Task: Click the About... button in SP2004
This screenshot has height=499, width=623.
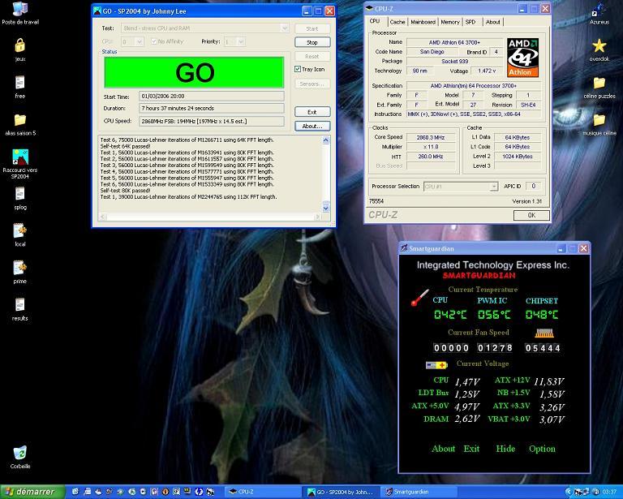Action: pyautogui.click(x=312, y=126)
